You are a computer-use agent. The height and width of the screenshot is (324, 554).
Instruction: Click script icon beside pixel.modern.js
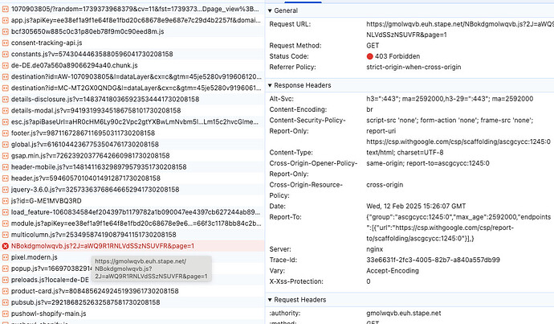click(6, 257)
